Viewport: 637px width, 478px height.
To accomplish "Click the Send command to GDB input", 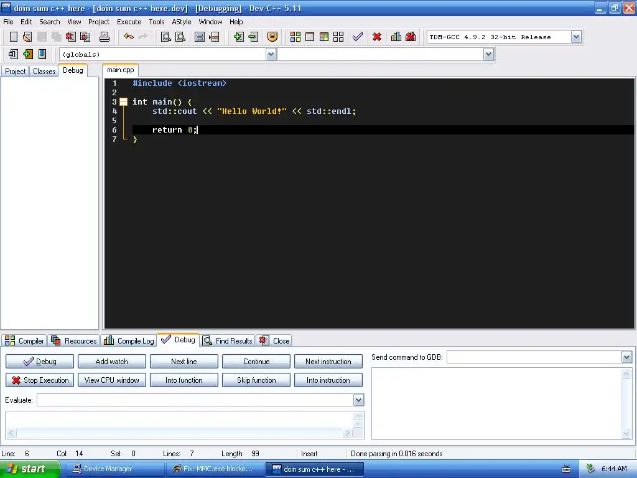I will click(x=534, y=357).
